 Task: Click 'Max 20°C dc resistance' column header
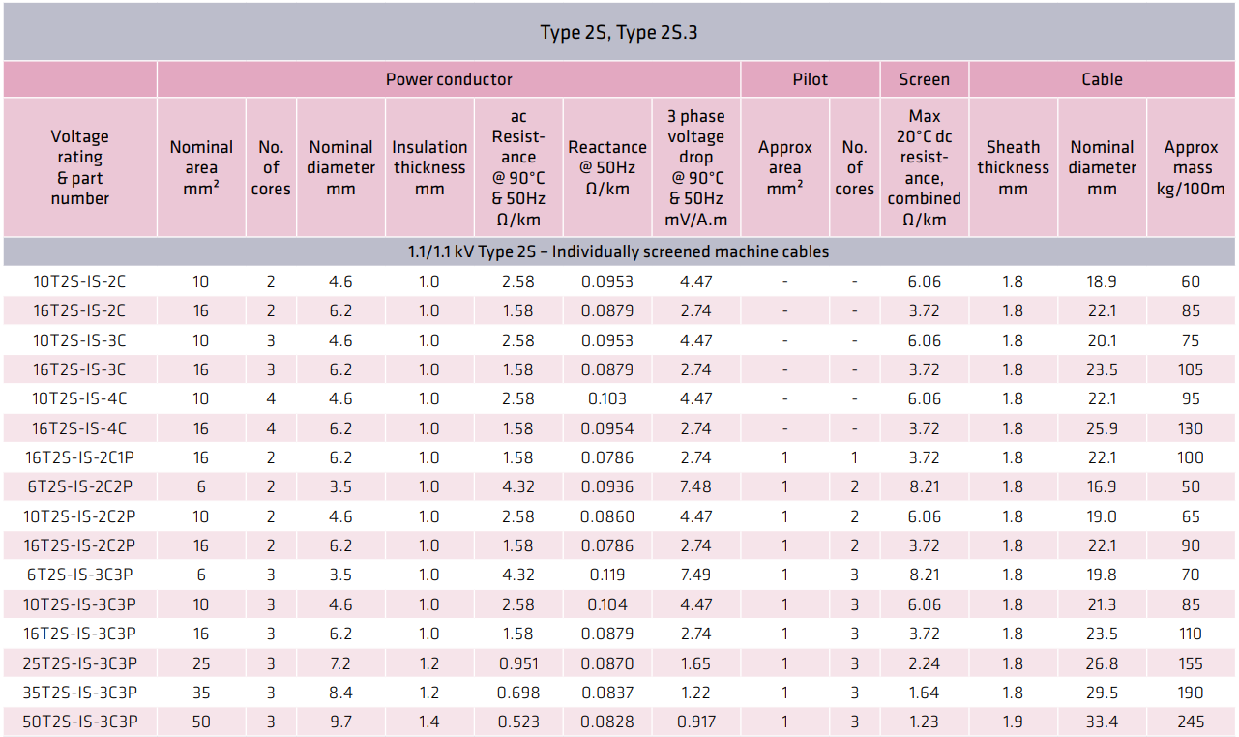tap(924, 167)
